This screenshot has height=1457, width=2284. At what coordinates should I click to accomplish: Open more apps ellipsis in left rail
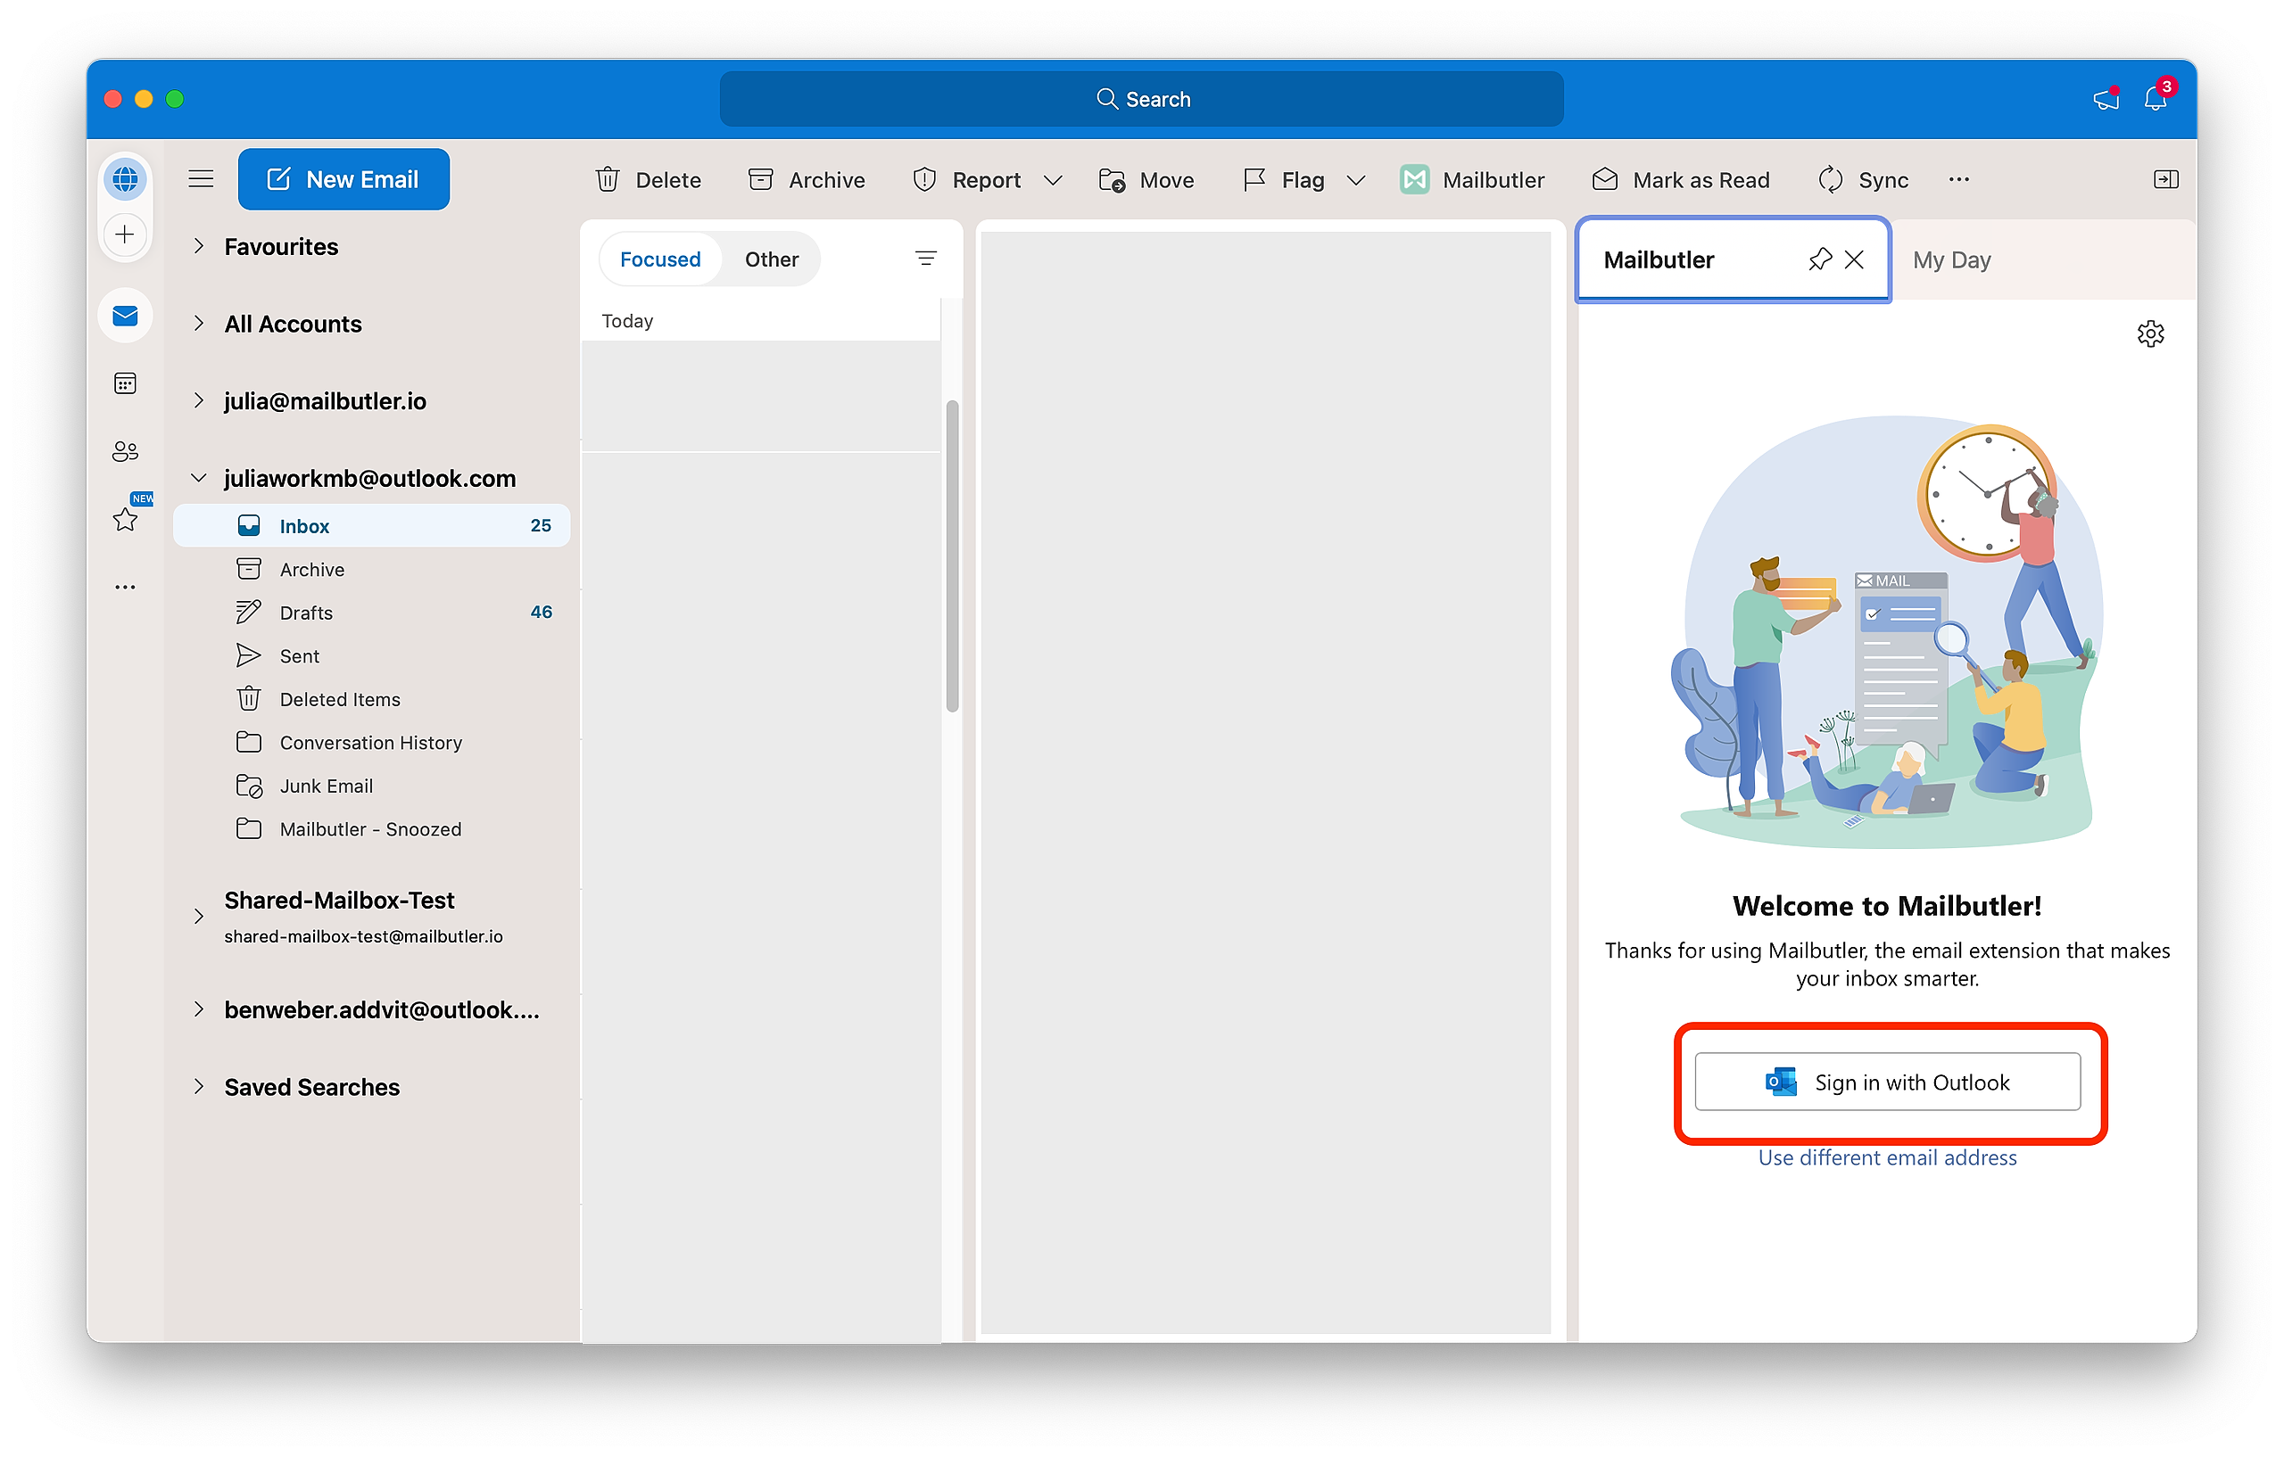pos(125,587)
